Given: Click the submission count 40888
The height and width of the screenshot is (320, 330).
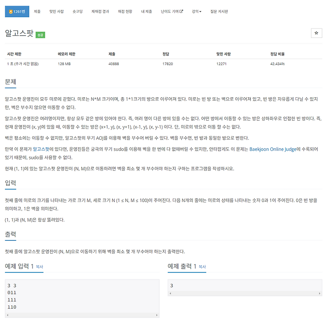Looking at the screenshot, I should [114, 64].
